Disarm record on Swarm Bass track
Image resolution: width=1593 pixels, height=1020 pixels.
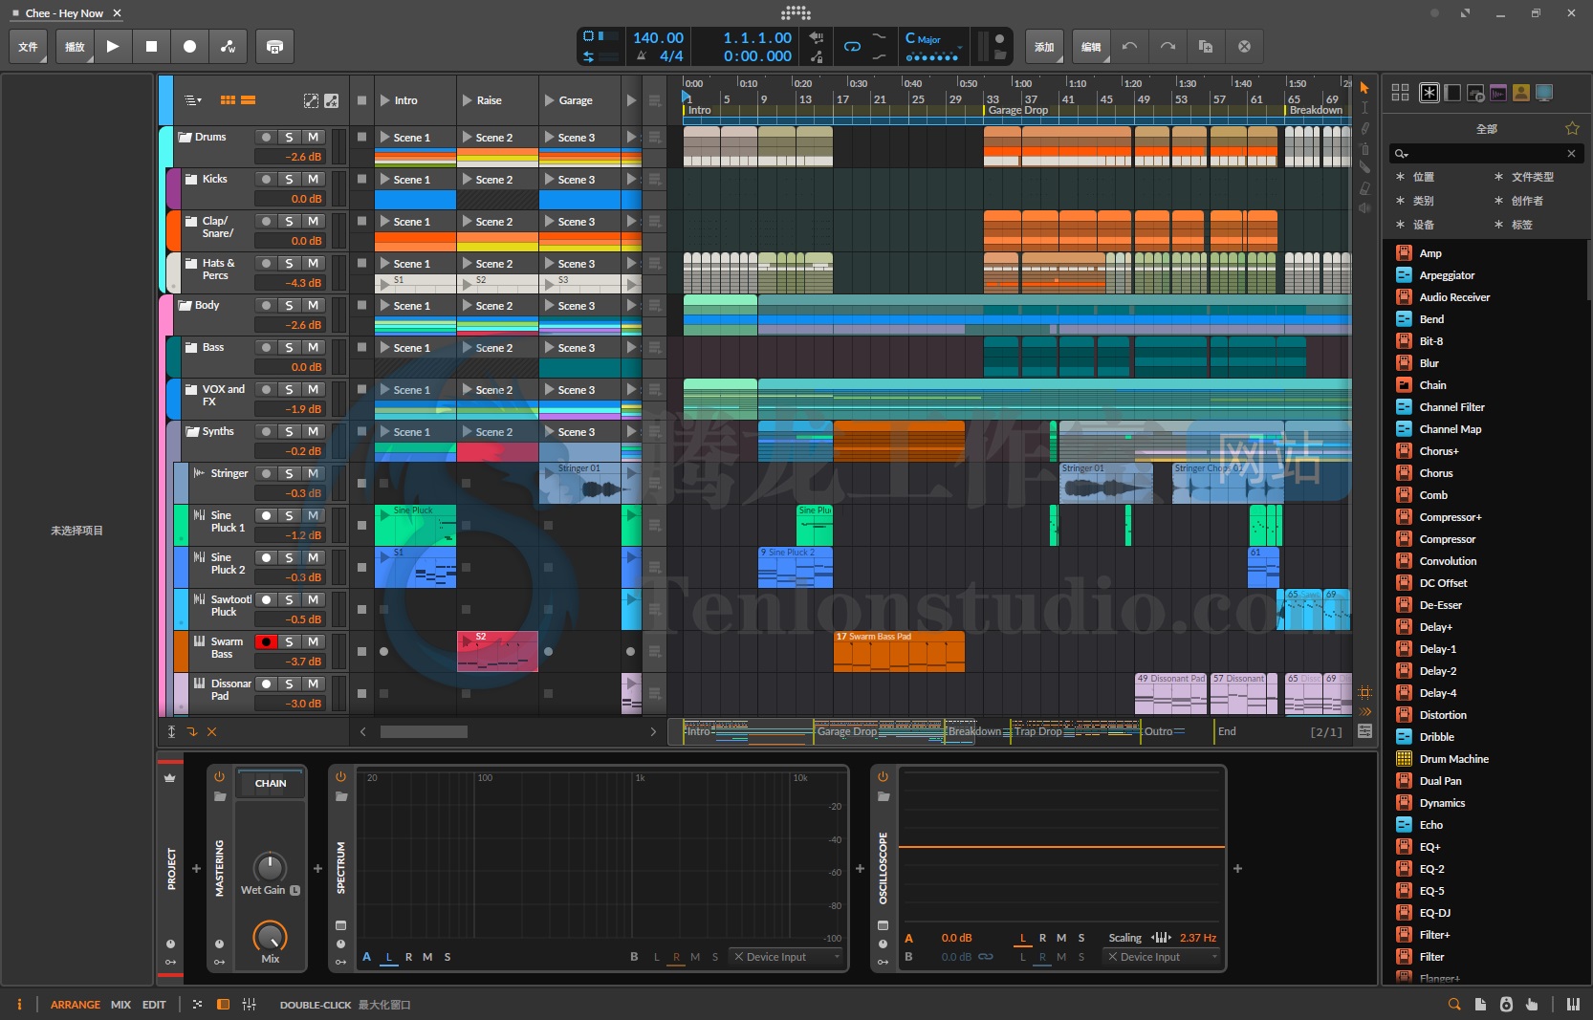coord(267,641)
